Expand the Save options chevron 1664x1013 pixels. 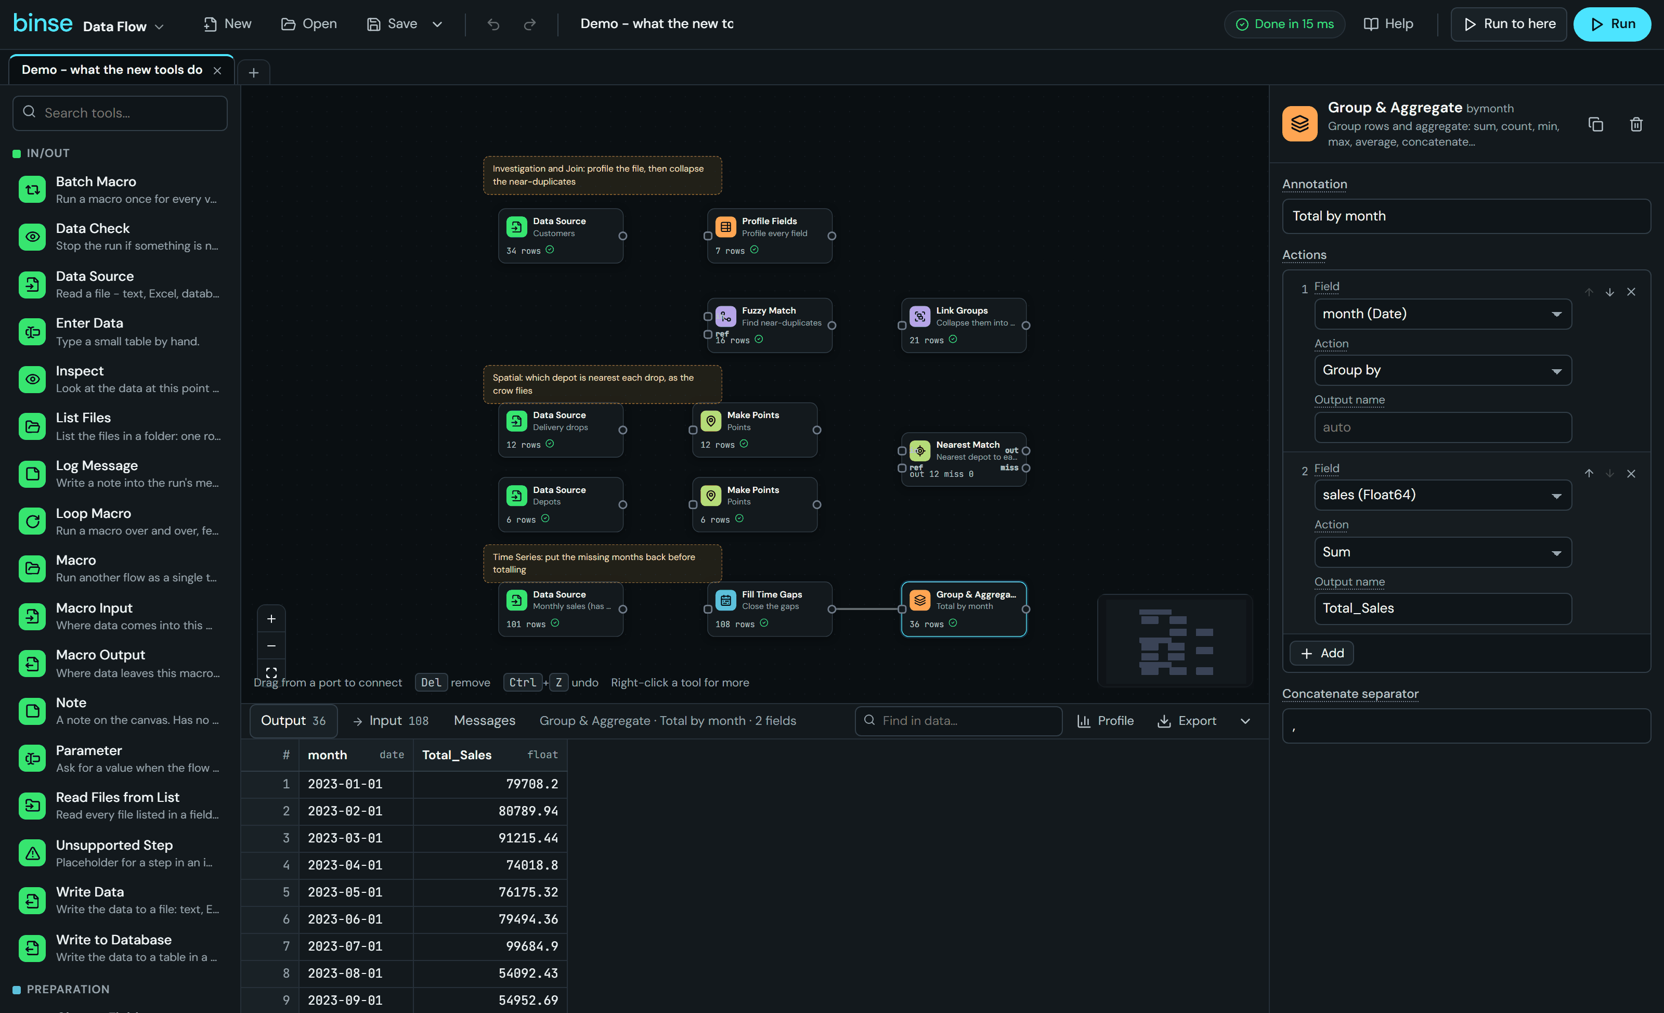click(438, 24)
